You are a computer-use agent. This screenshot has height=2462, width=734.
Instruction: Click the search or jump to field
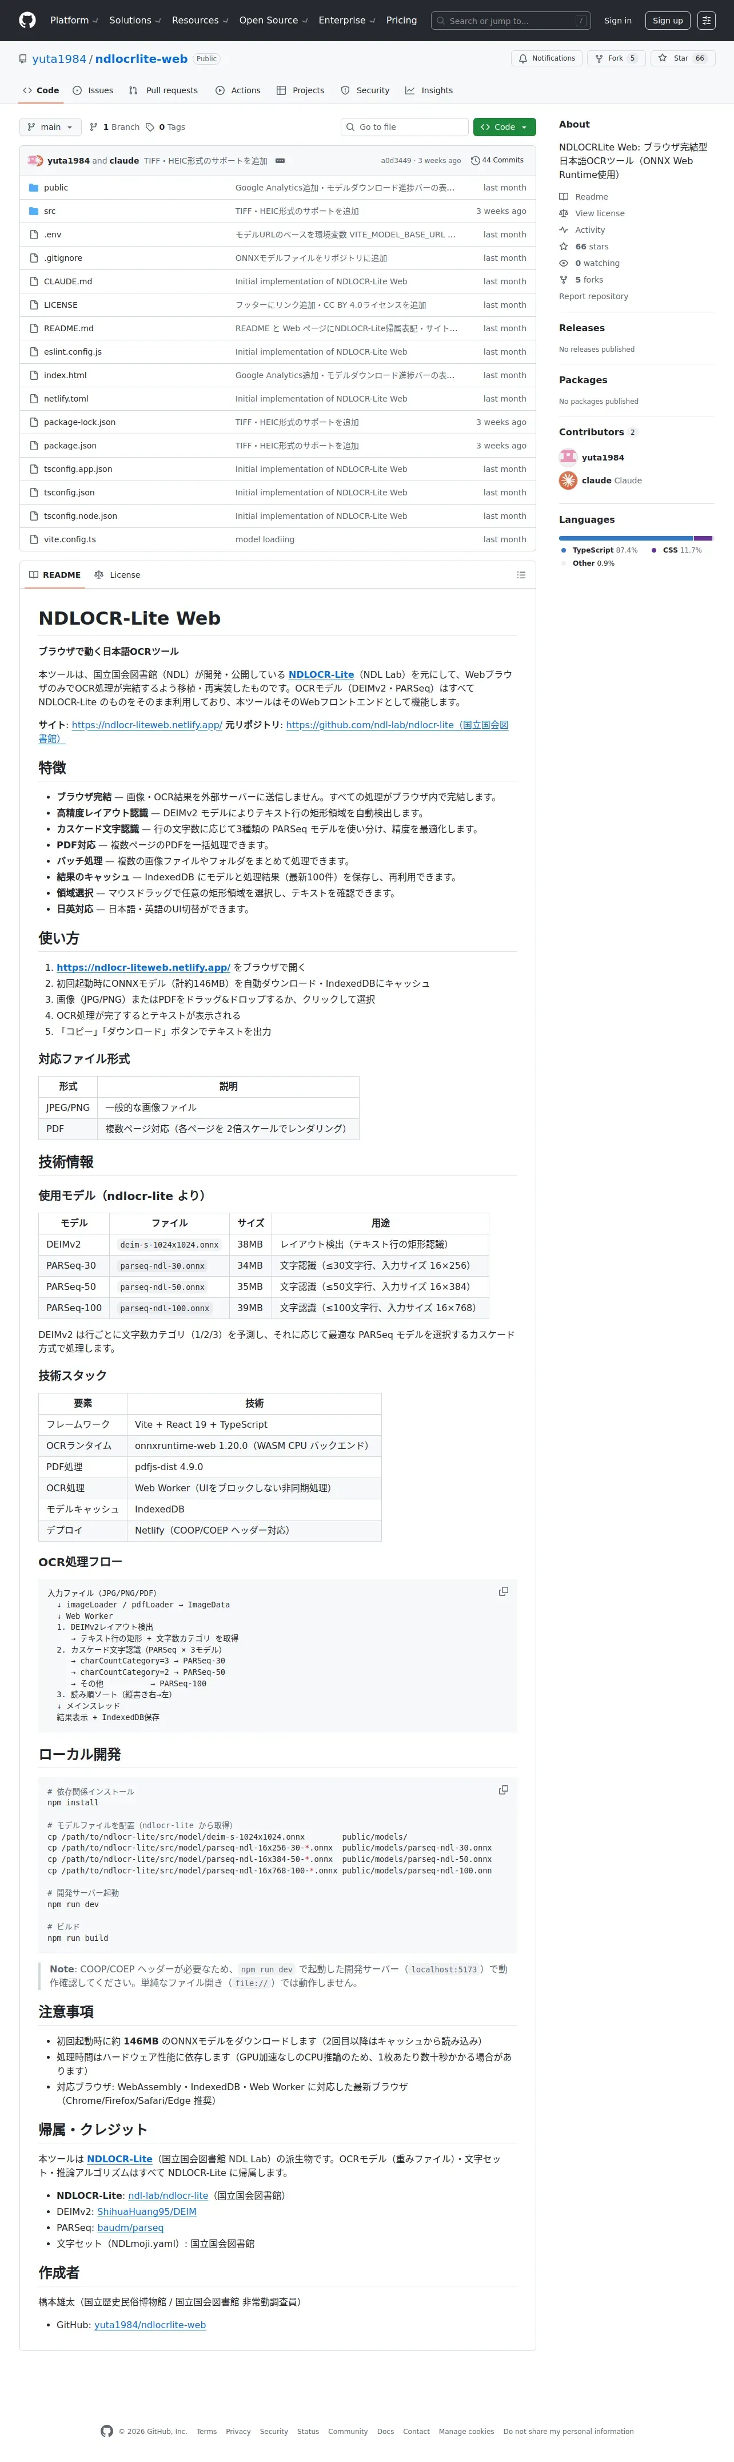(511, 20)
